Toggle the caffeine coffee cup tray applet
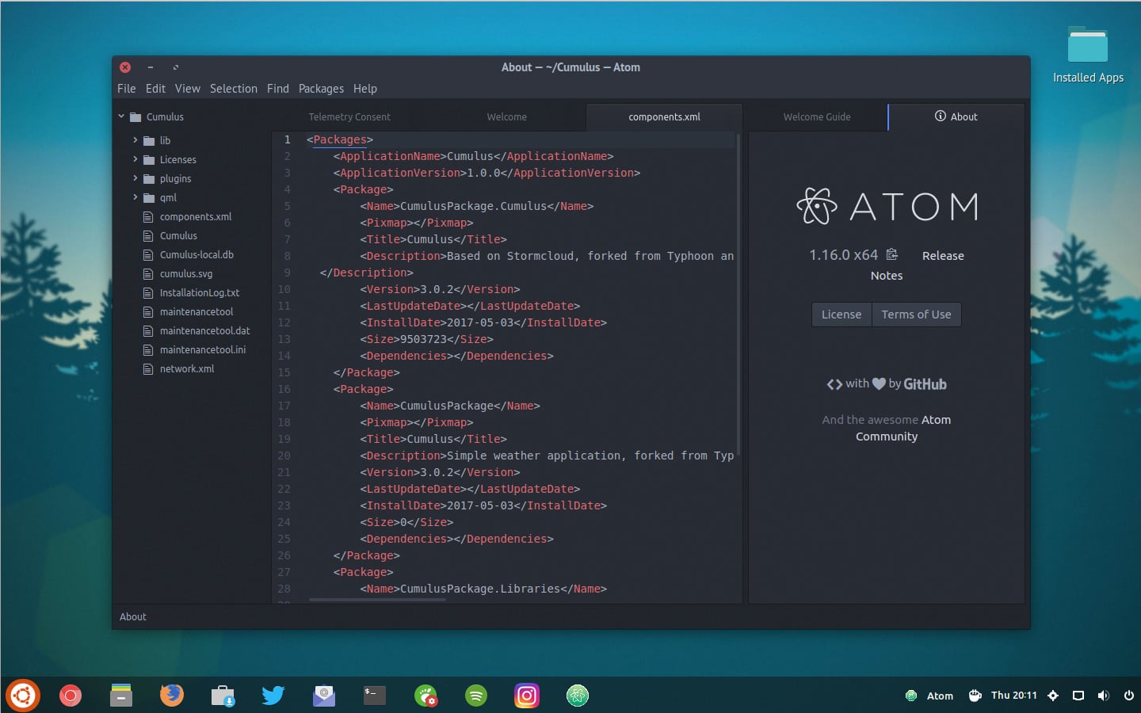 (x=974, y=695)
